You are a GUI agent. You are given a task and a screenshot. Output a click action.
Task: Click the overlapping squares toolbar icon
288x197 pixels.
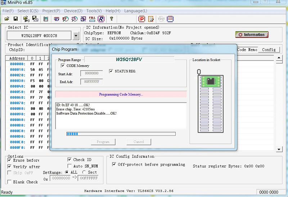click(x=84, y=19)
